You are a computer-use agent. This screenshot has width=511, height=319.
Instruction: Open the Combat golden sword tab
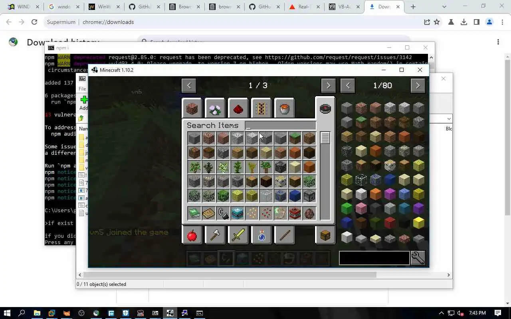click(238, 235)
